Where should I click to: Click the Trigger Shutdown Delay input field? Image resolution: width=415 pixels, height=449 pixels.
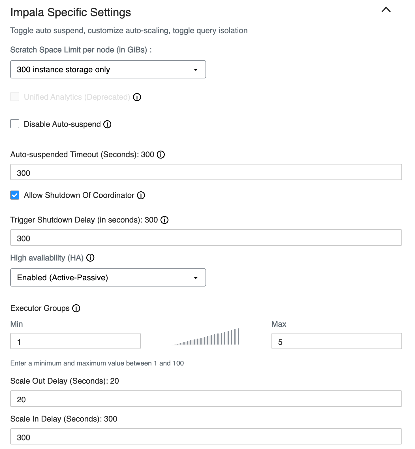tap(206, 238)
